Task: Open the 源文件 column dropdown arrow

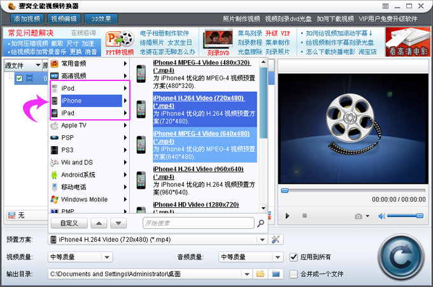Action: (x=38, y=65)
